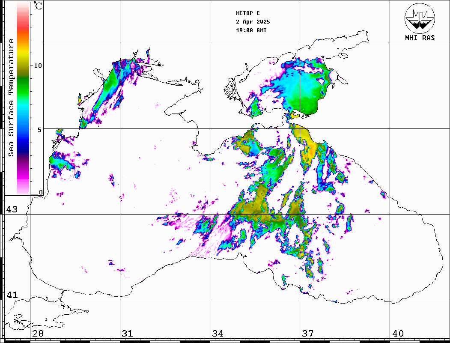Click the '10' tick on color scale
Image resolution: width=450 pixels, height=343 pixels.
pos(38,66)
